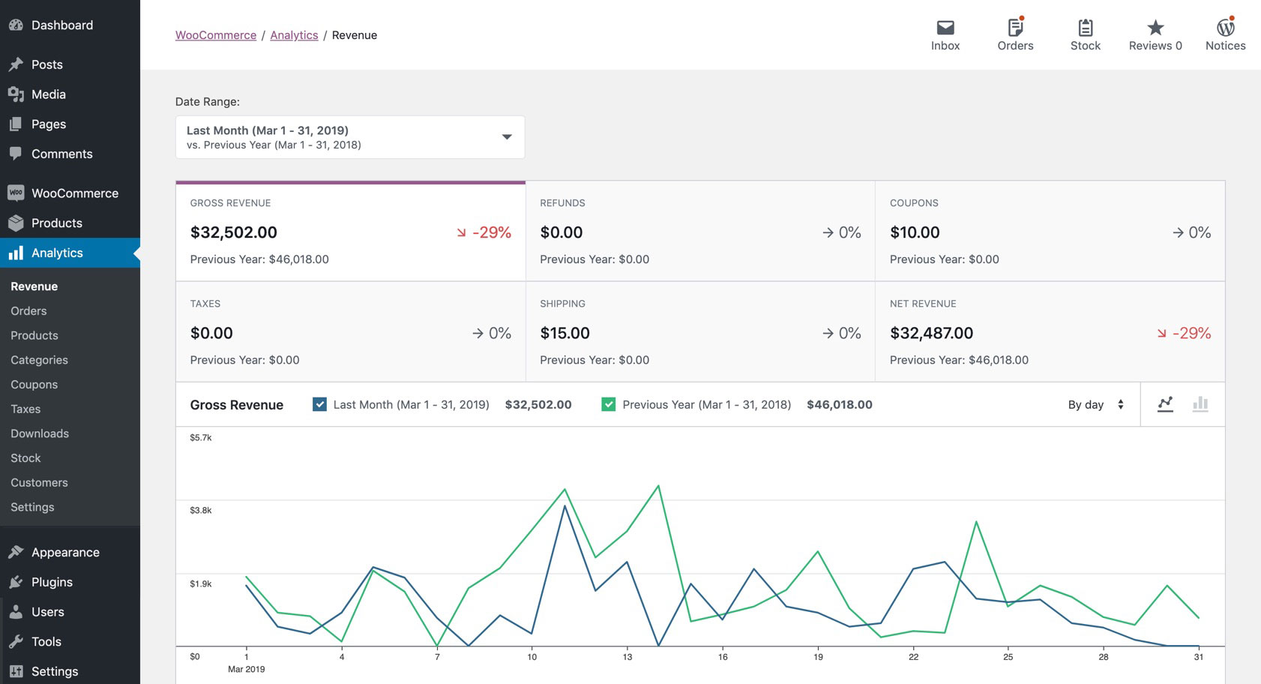1261x684 pixels.
Task: Open the Orders panel icon
Action: click(1015, 28)
